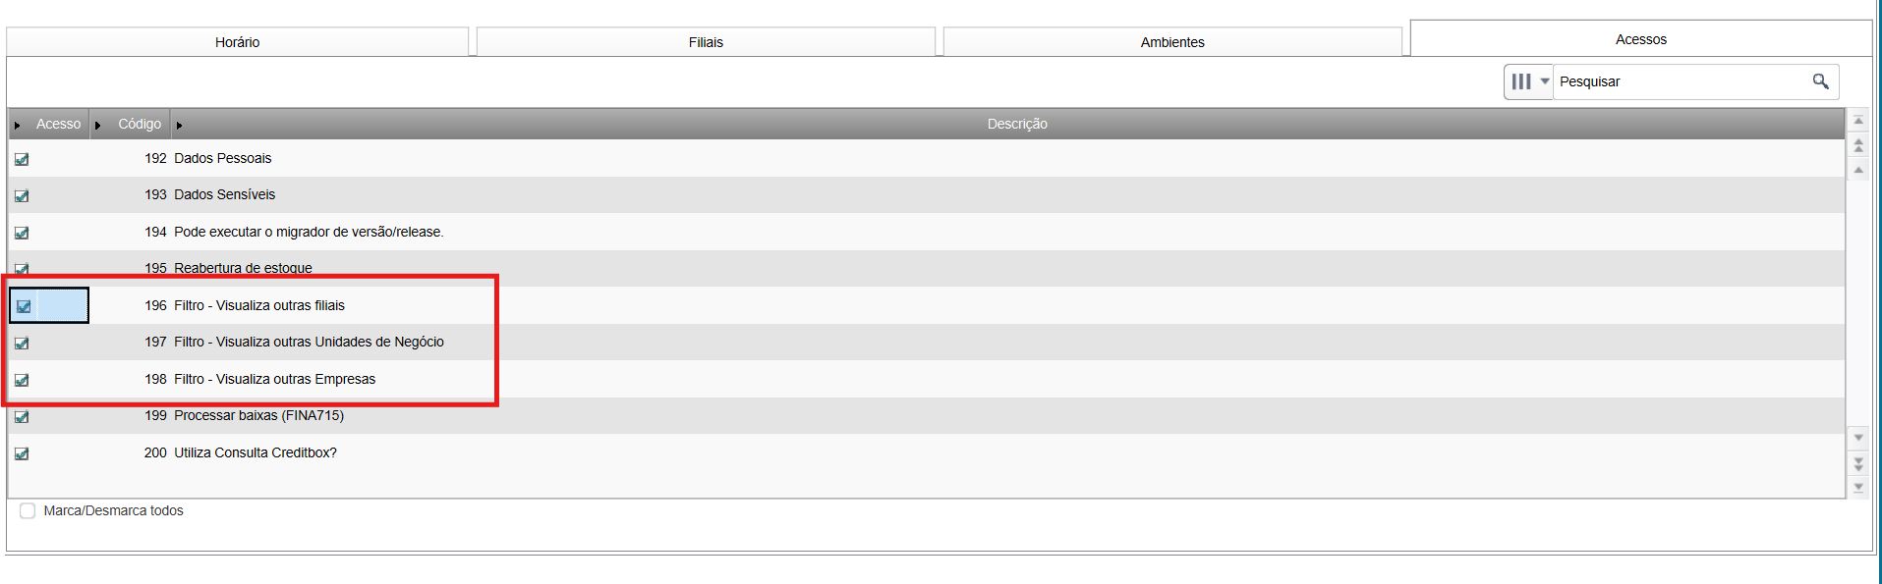Image resolution: width=1882 pixels, height=584 pixels.
Task: Toggle the Marca/Desmarca todos checkbox
Action: pyautogui.click(x=28, y=511)
